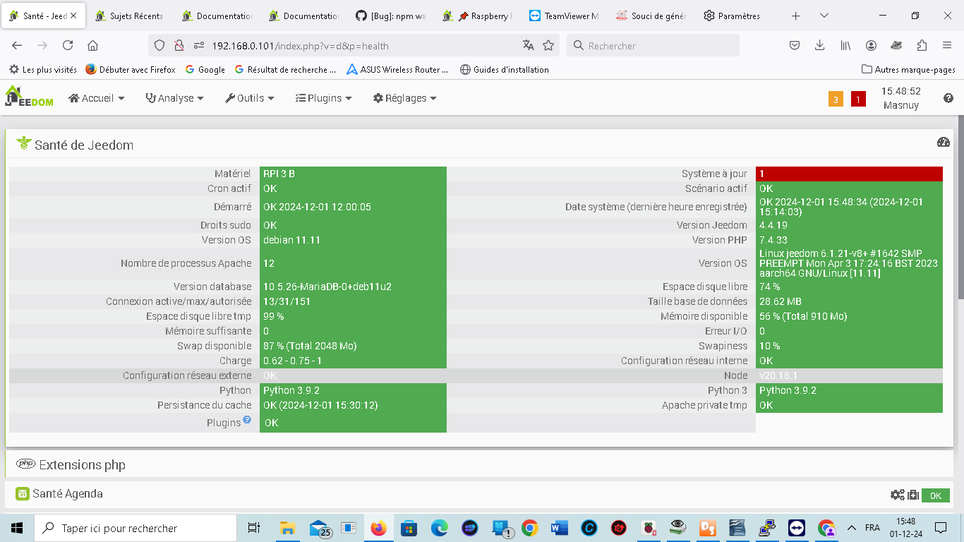Click the tracking protection shield icon in address bar
This screenshot has height=542, width=964.
pyautogui.click(x=159, y=46)
